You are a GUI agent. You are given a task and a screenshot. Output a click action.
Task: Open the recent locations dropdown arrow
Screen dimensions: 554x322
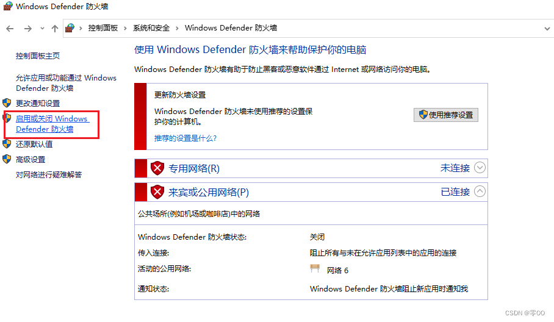click(42, 28)
